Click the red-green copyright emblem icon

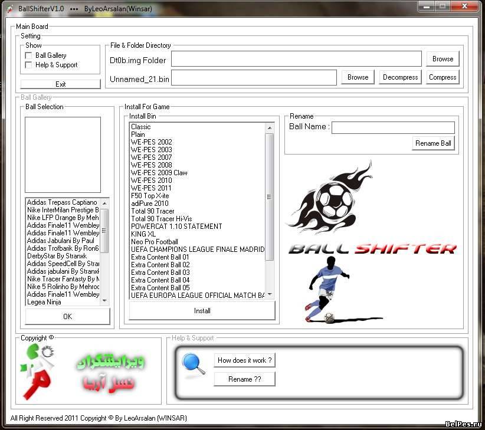38,370
